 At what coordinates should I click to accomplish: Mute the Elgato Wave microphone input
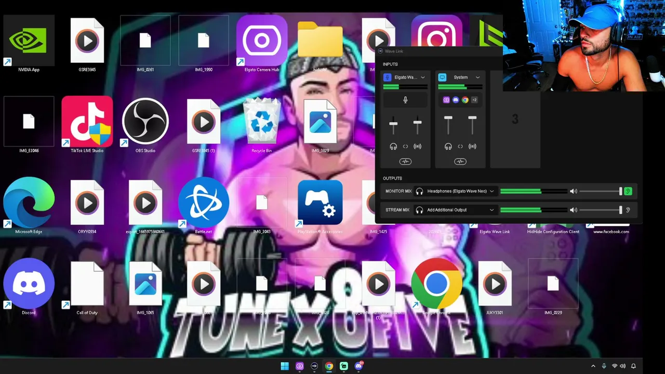(x=405, y=100)
